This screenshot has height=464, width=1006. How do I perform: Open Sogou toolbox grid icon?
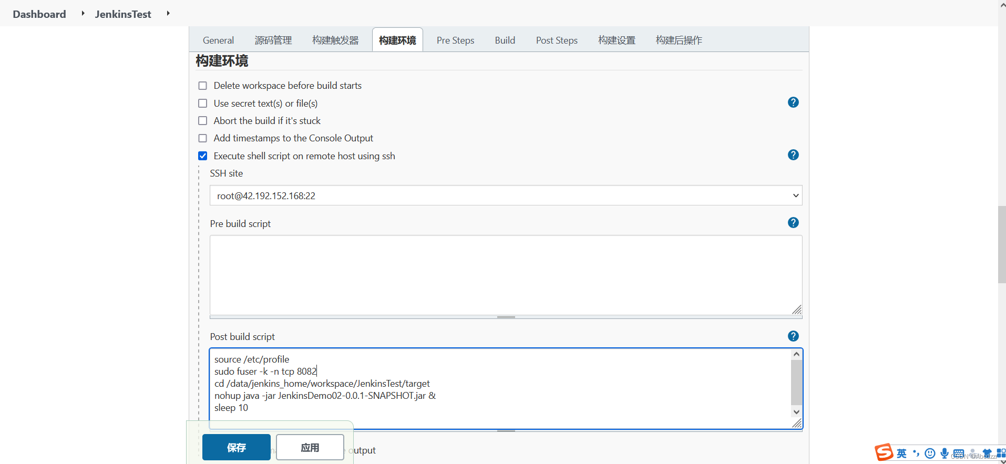pos(1001,453)
